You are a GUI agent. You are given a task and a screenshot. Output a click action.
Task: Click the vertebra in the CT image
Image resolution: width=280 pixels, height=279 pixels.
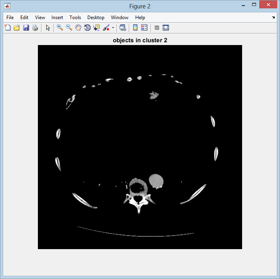(138, 196)
